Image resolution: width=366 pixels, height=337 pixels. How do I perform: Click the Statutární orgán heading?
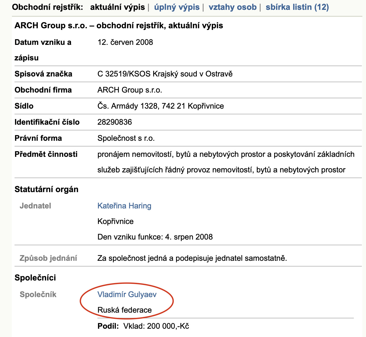pyautogui.click(x=46, y=189)
